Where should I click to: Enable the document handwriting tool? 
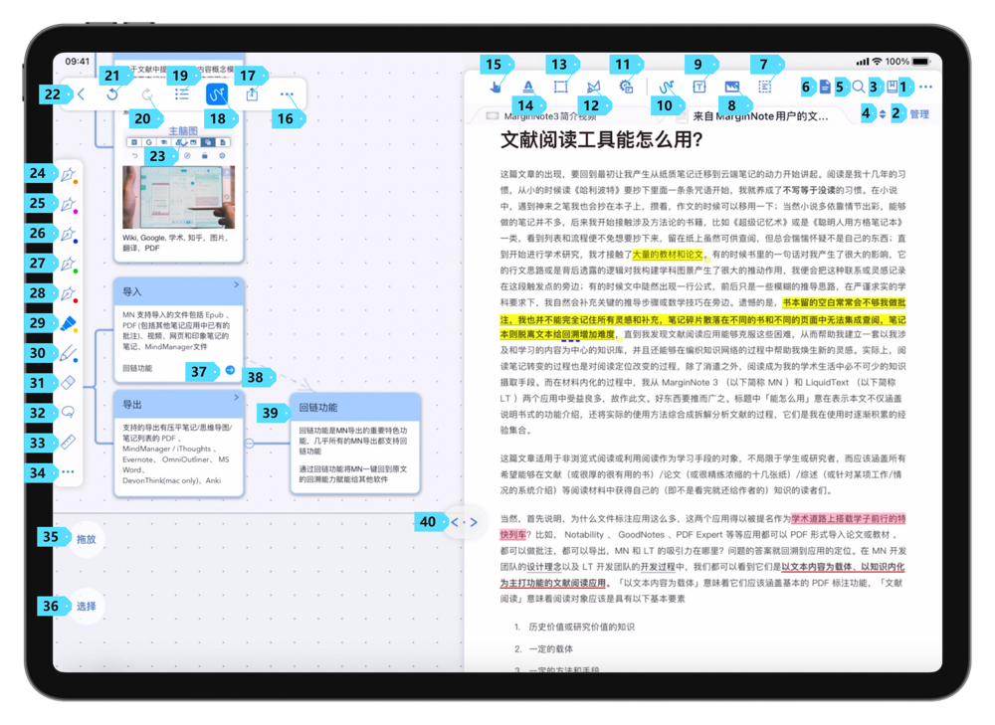click(x=666, y=87)
